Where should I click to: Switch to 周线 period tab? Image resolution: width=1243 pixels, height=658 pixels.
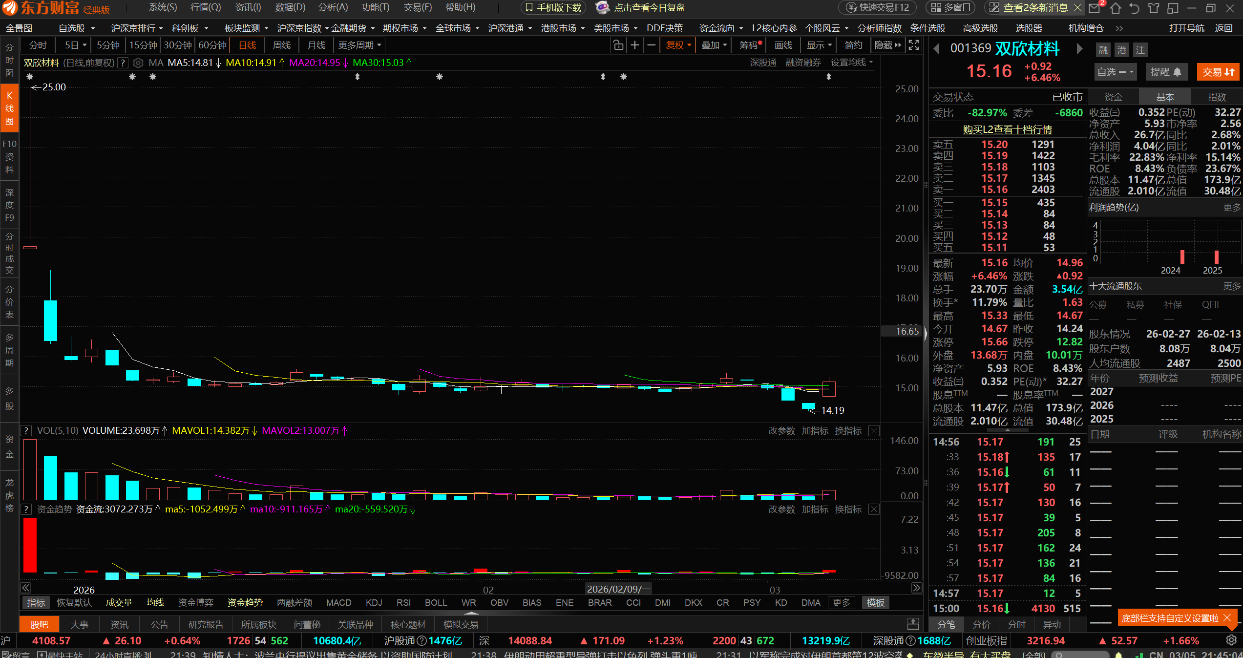(x=281, y=45)
